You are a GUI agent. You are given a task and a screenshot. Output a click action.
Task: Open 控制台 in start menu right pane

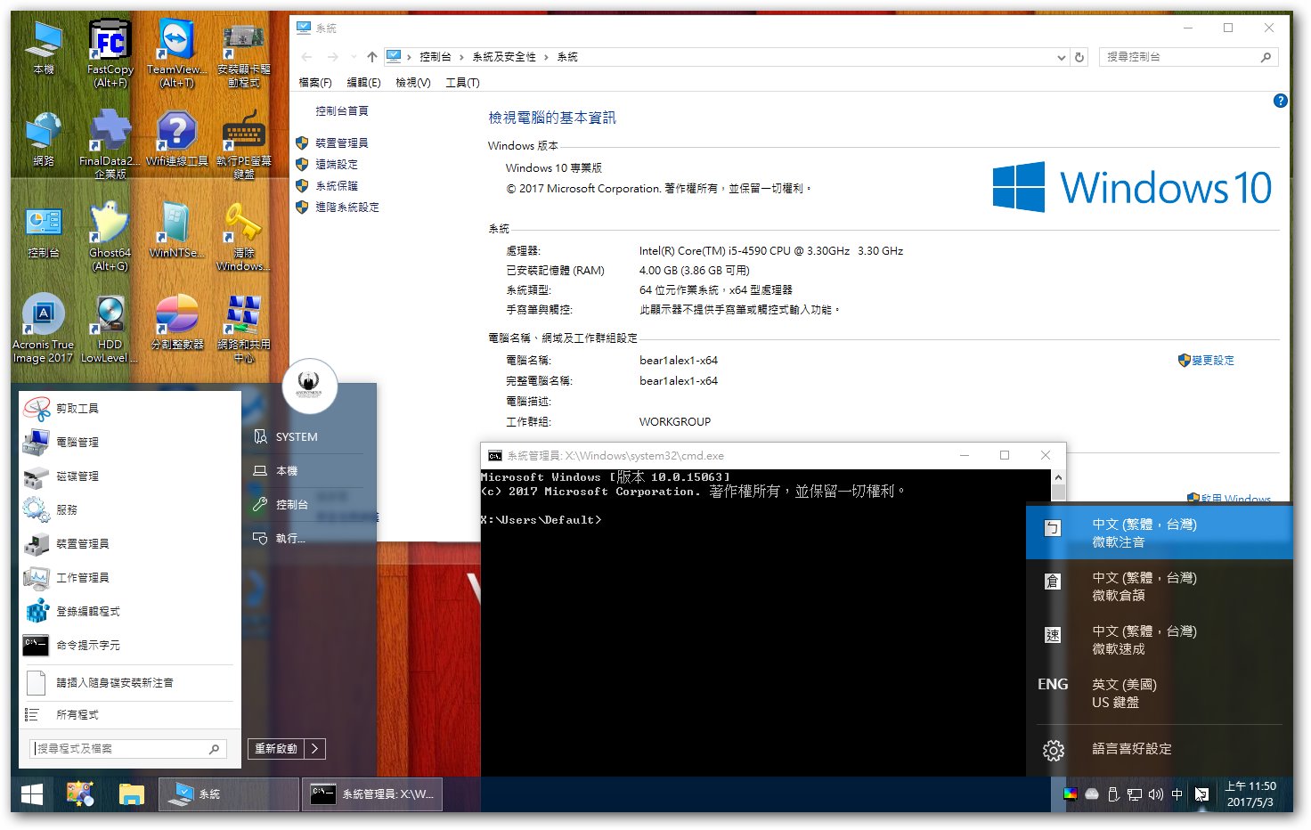tap(308, 505)
